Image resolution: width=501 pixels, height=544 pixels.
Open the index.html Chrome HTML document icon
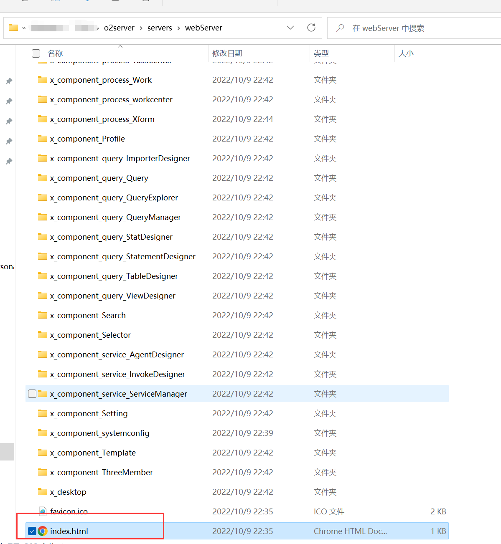pos(42,531)
